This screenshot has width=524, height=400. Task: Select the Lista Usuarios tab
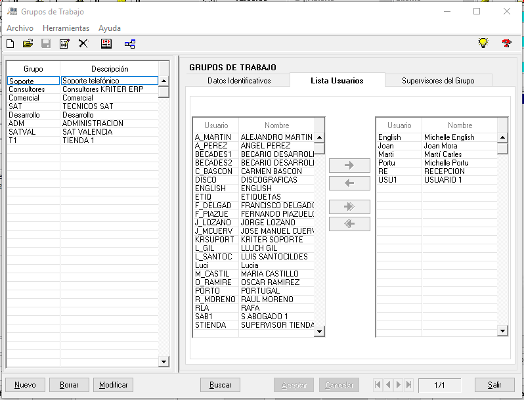(337, 81)
